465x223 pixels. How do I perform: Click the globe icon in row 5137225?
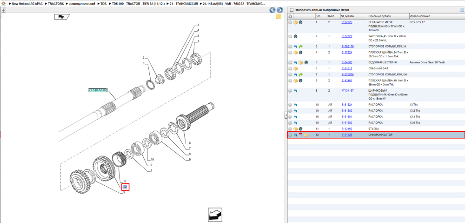coord(300,22)
